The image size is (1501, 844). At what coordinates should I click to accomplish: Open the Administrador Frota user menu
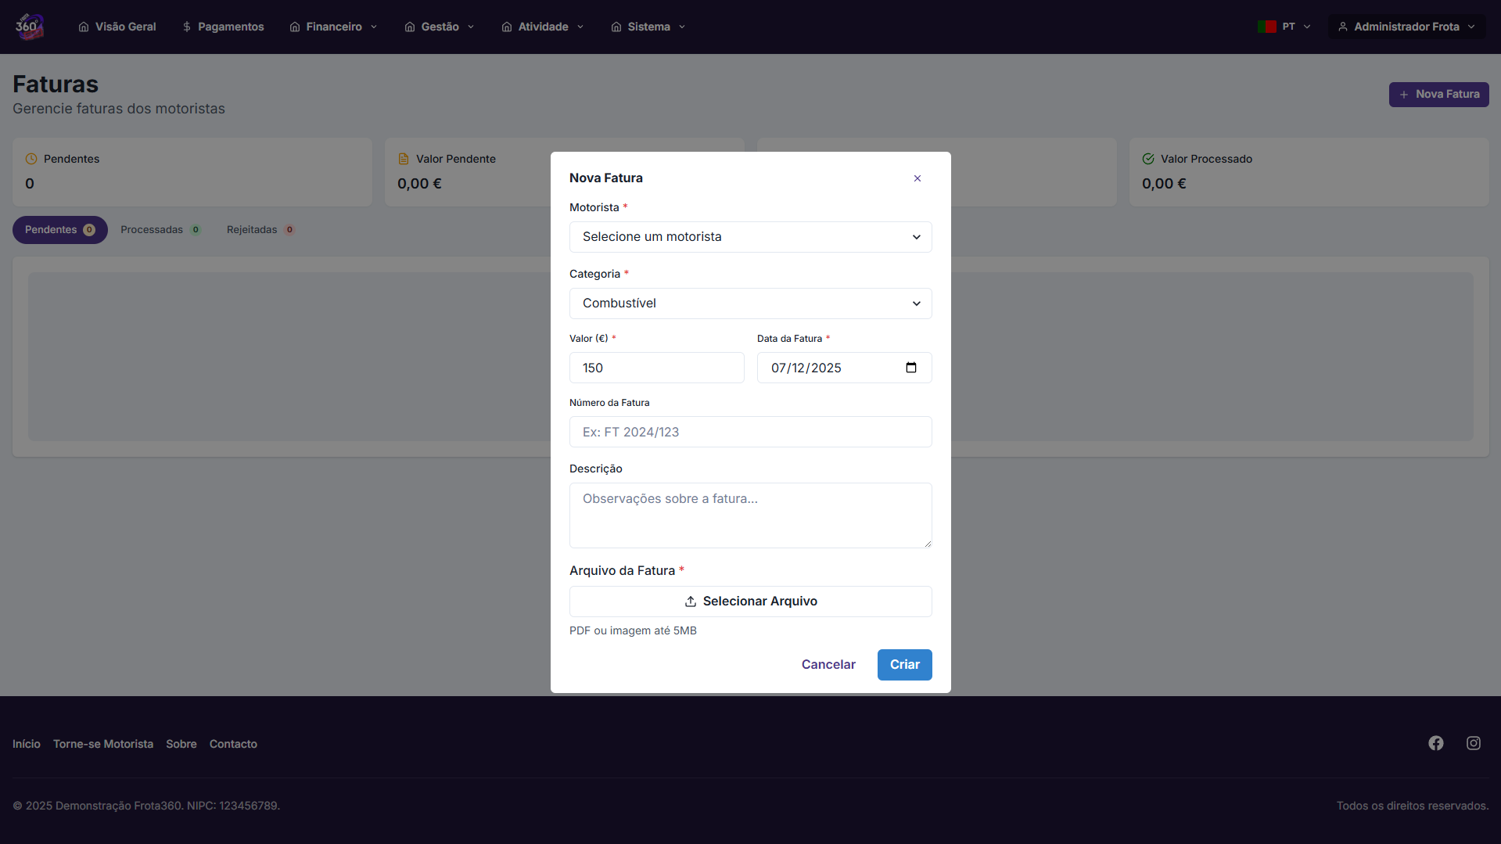(x=1406, y=27)
